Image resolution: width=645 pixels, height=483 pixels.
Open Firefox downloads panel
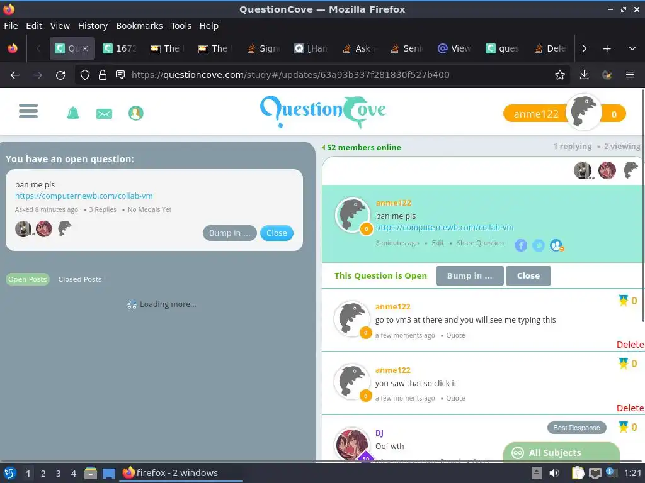coord(584,75)
